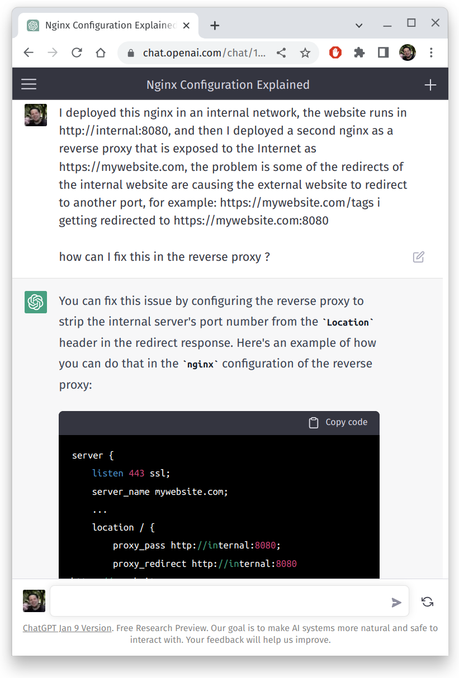Toggle the browser side panel
The height and width of the screenshot is (678, 459).
pyautogui.click(x=383, y=52)
